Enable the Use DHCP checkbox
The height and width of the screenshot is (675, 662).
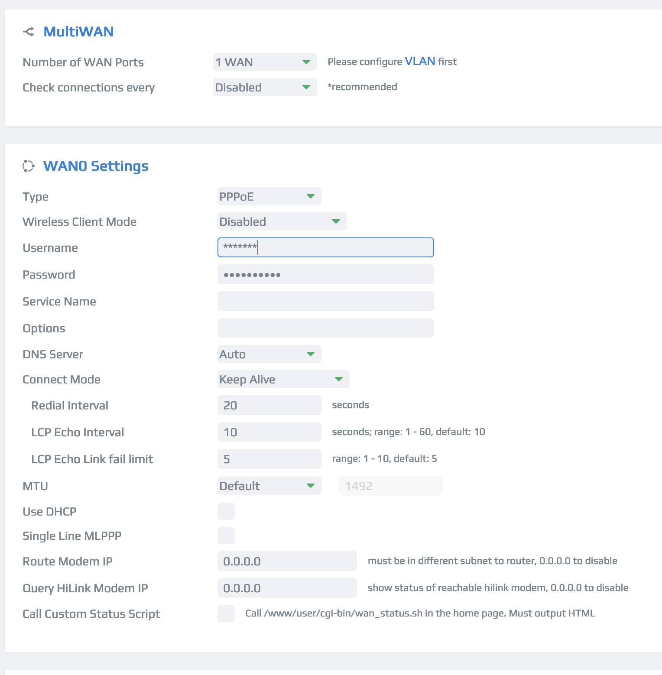pyautogui.click(x=226, y=511)
